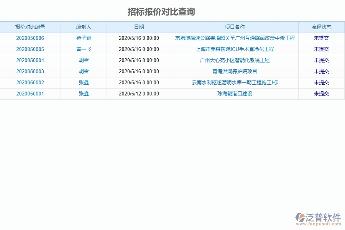Screen dimensions: 345x230
Task: Open record 2020050002 comparison number
Action: tap(31, 82)
